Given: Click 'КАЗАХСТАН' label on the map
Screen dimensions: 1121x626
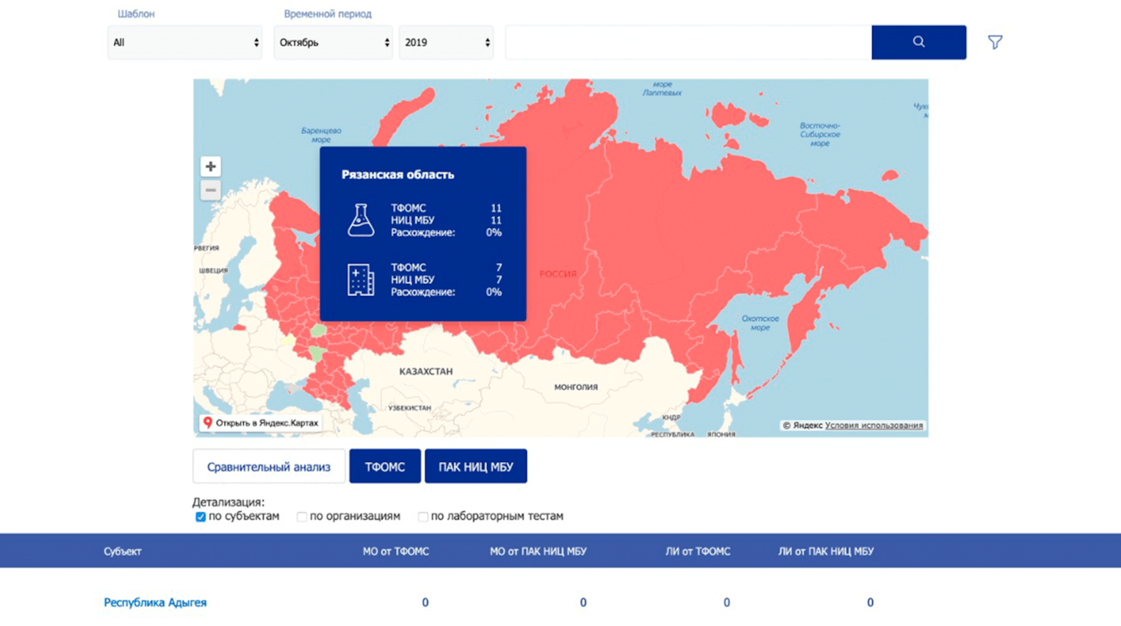Looking at the screenshot, I should click(426, 371).
